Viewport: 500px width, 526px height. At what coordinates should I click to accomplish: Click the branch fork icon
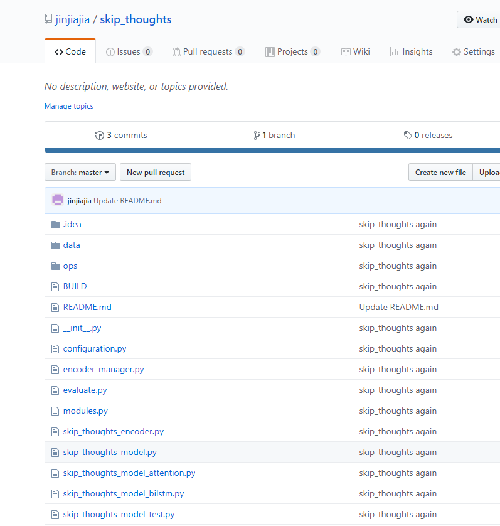(257, 136)
